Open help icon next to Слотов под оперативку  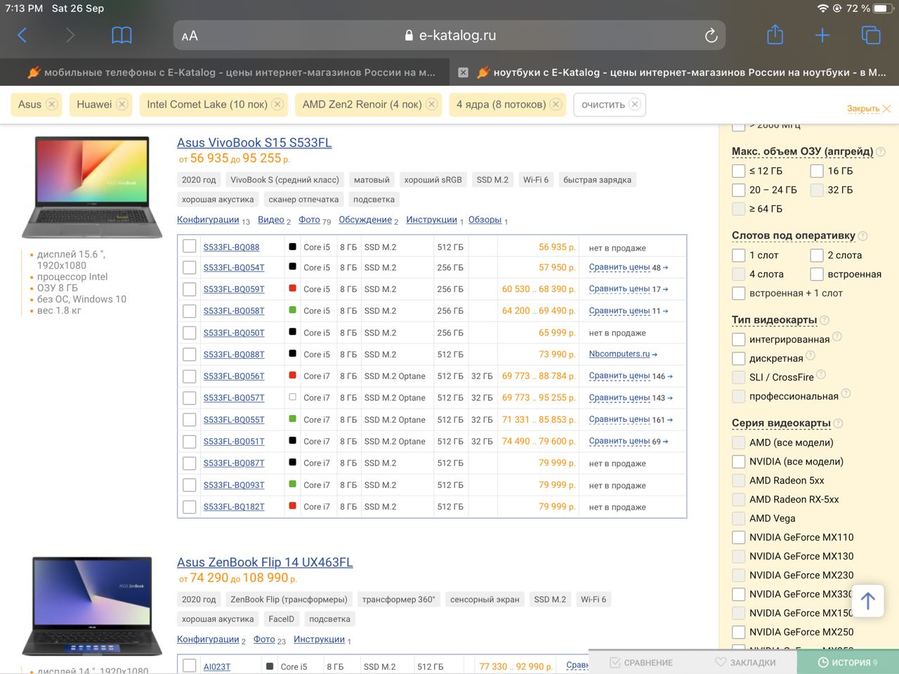[862, 236]
